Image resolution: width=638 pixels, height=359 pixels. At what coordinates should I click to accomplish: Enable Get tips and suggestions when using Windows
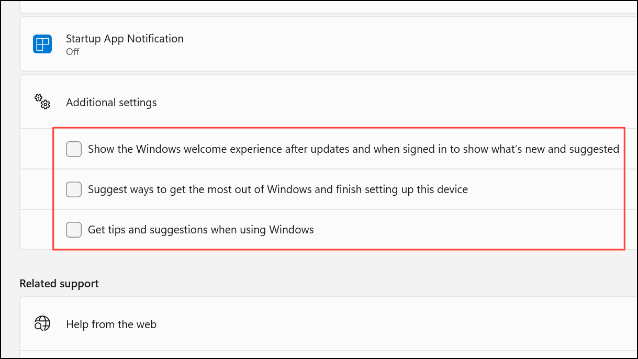click(x=74, y=229)
